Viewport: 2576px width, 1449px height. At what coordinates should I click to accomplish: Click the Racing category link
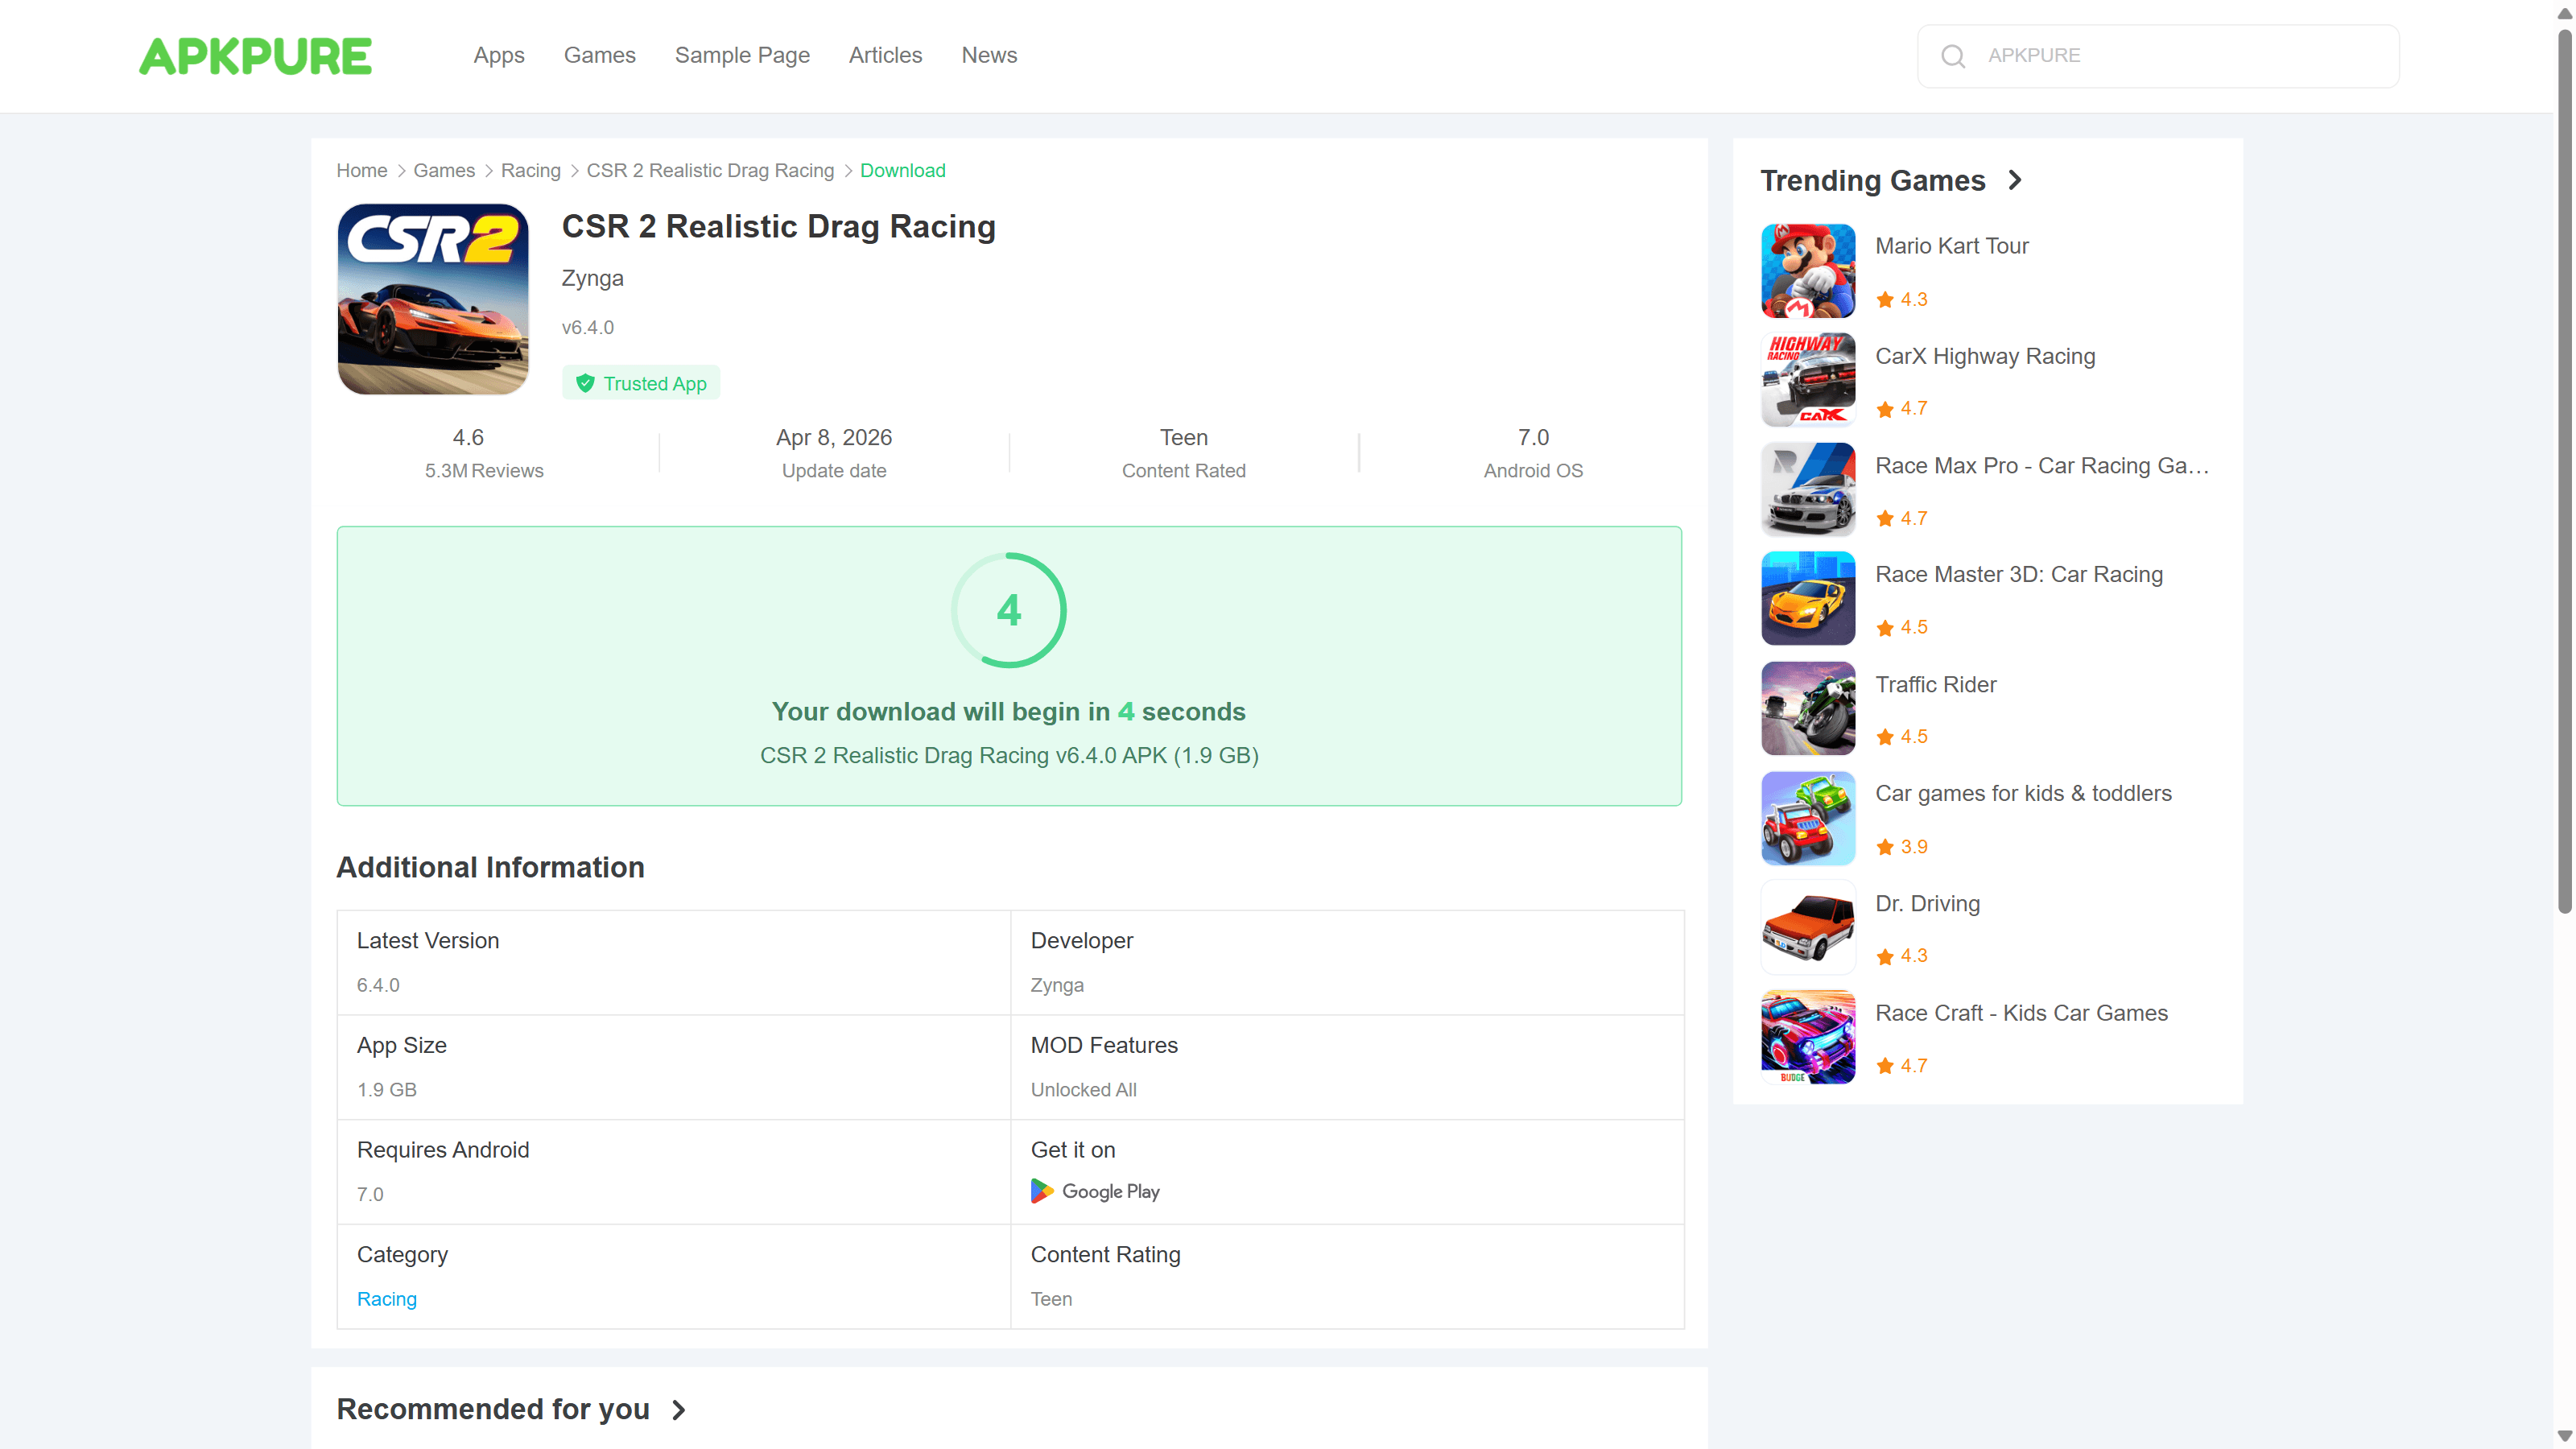click(x=386, y=1298)
